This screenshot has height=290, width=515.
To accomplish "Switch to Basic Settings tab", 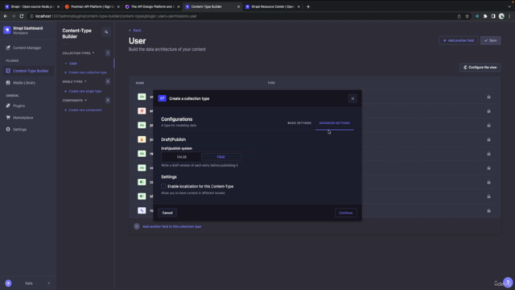I will [x=299, y=123].
